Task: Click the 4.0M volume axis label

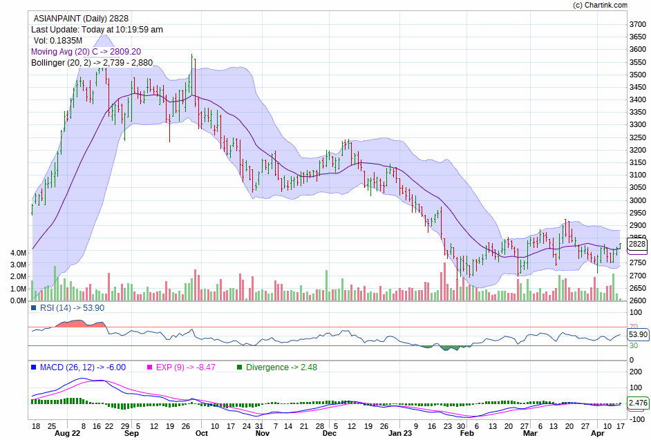Action: [x=18, y=253]
